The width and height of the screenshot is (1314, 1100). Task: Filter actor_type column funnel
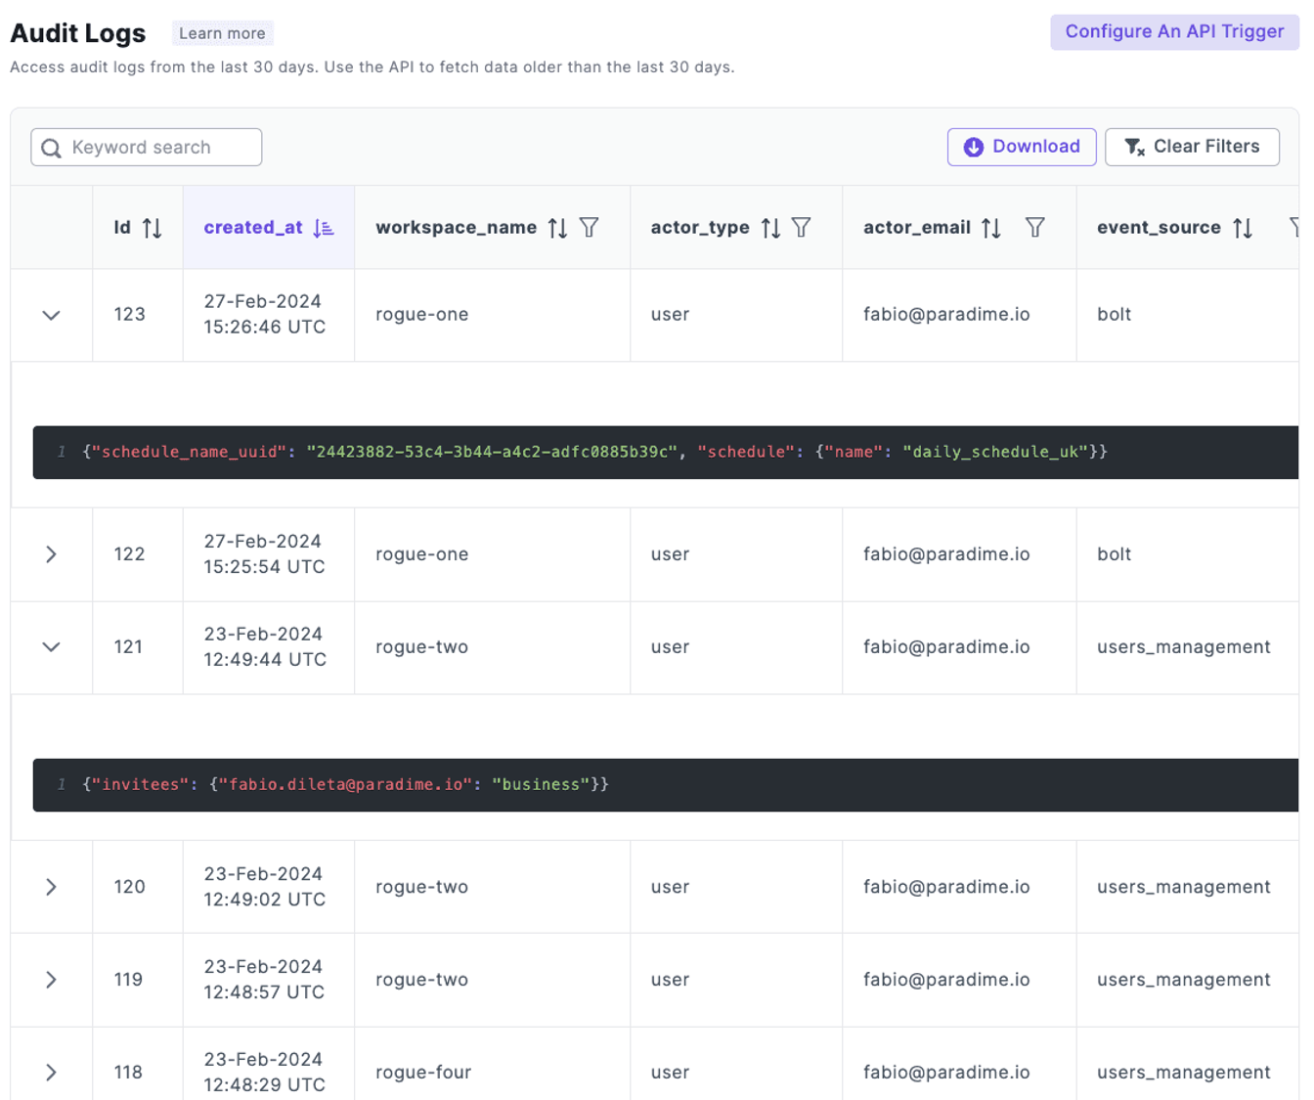click(802, 228)
